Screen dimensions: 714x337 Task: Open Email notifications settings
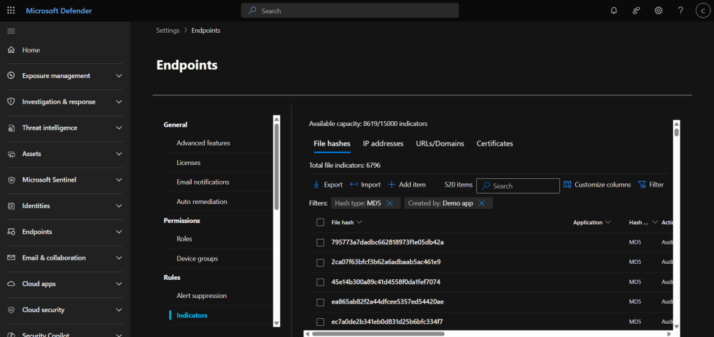[203, 182]
